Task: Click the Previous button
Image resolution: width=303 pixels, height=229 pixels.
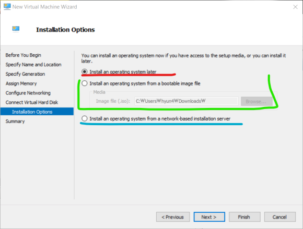Action: click(x=173, y=217)
